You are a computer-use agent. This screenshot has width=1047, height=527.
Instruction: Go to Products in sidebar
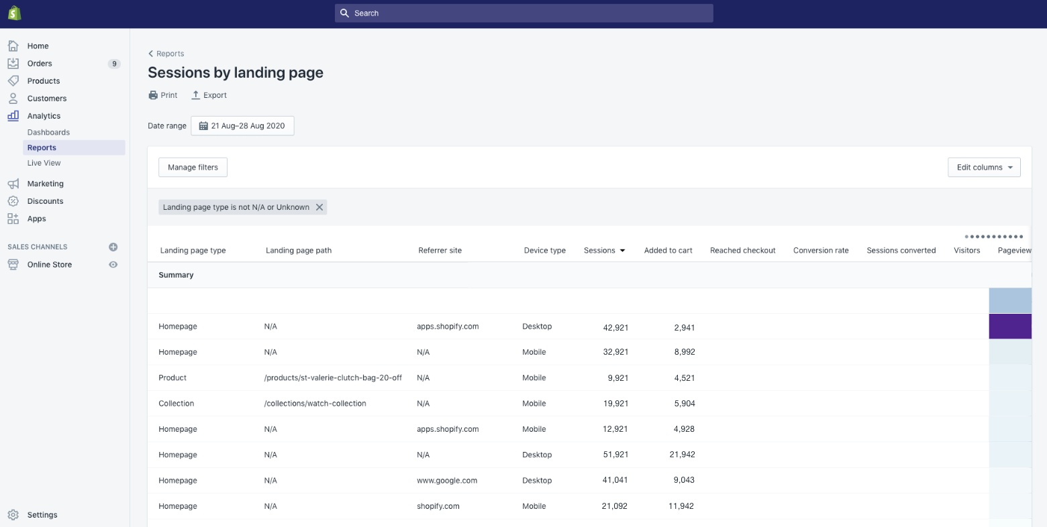tap(44, 81)
